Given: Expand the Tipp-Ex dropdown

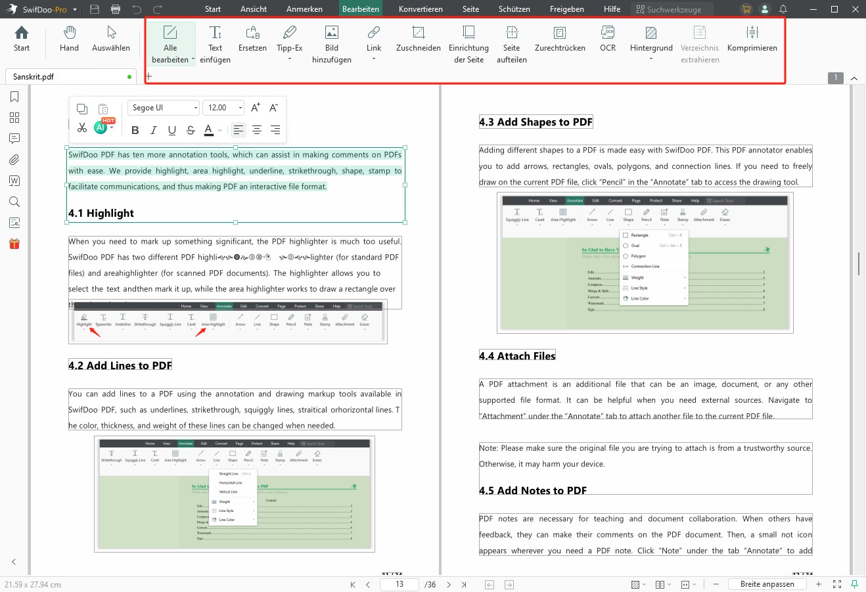Looking at the screenshot, I should (290, 60).
